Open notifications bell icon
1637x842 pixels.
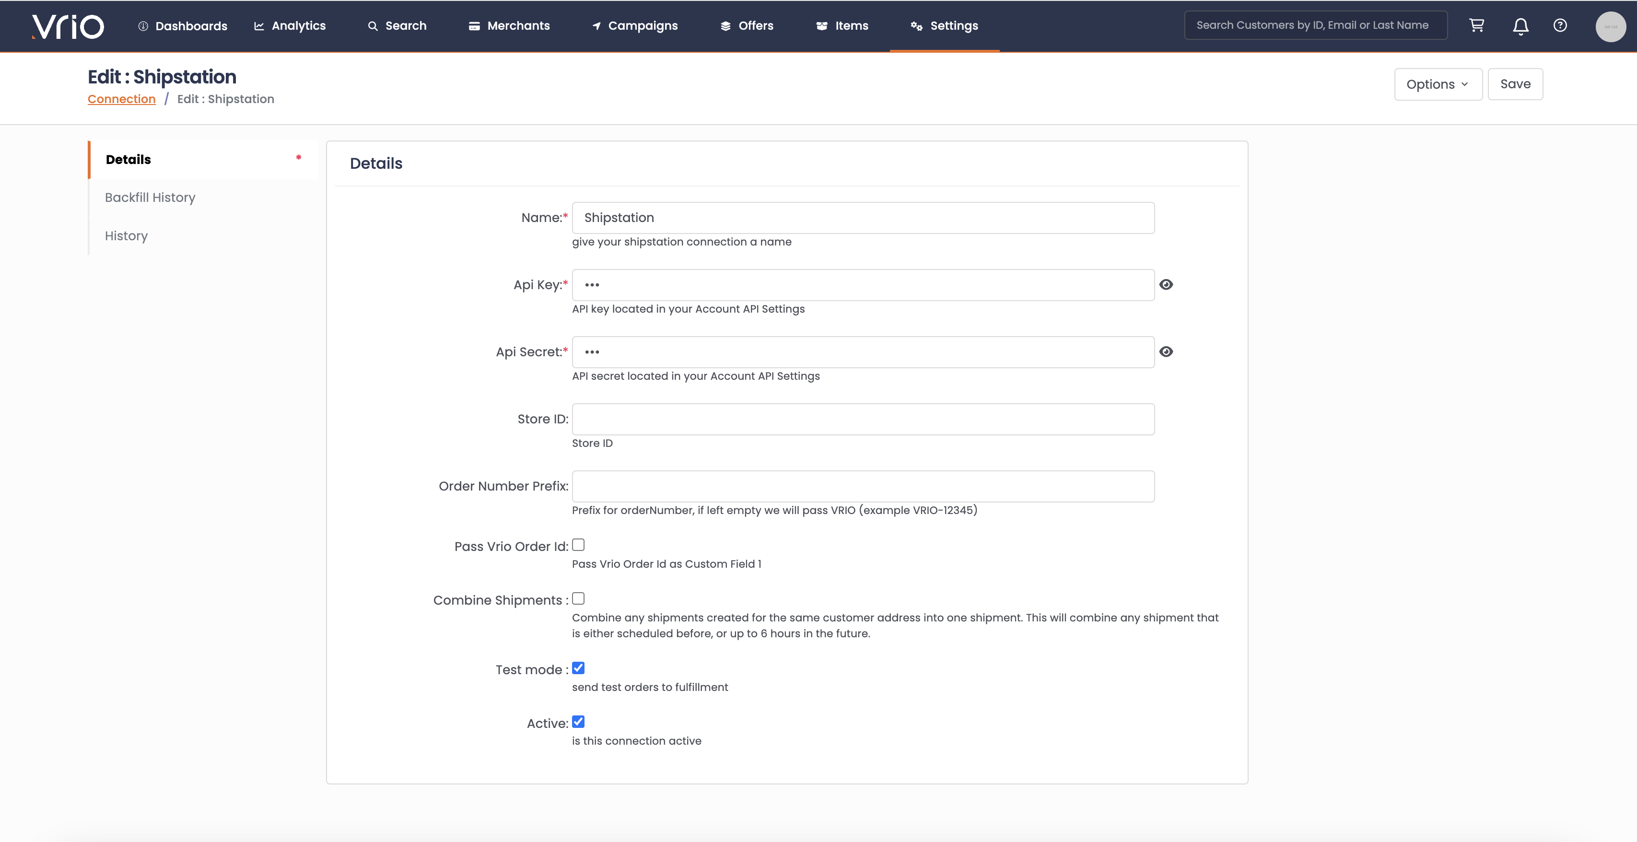tap(1520, 26)
